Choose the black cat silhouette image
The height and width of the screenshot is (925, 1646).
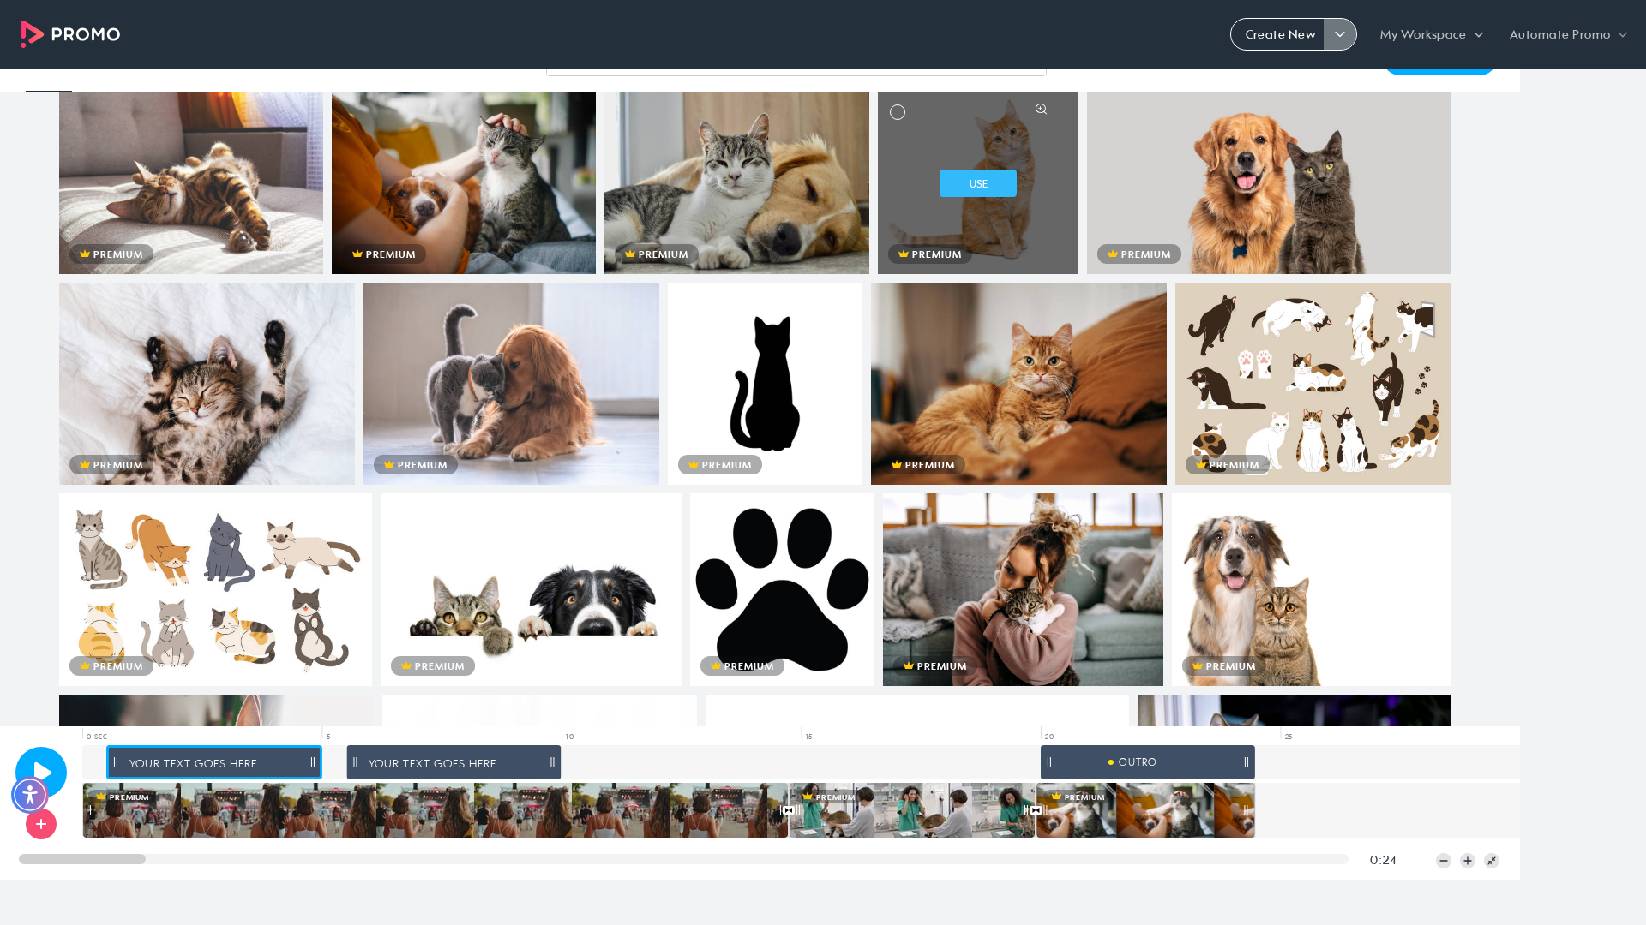[766, 384]
